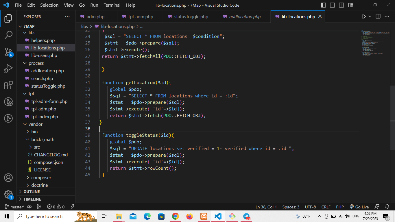Open the Manage gear menu

coord(8,194)
